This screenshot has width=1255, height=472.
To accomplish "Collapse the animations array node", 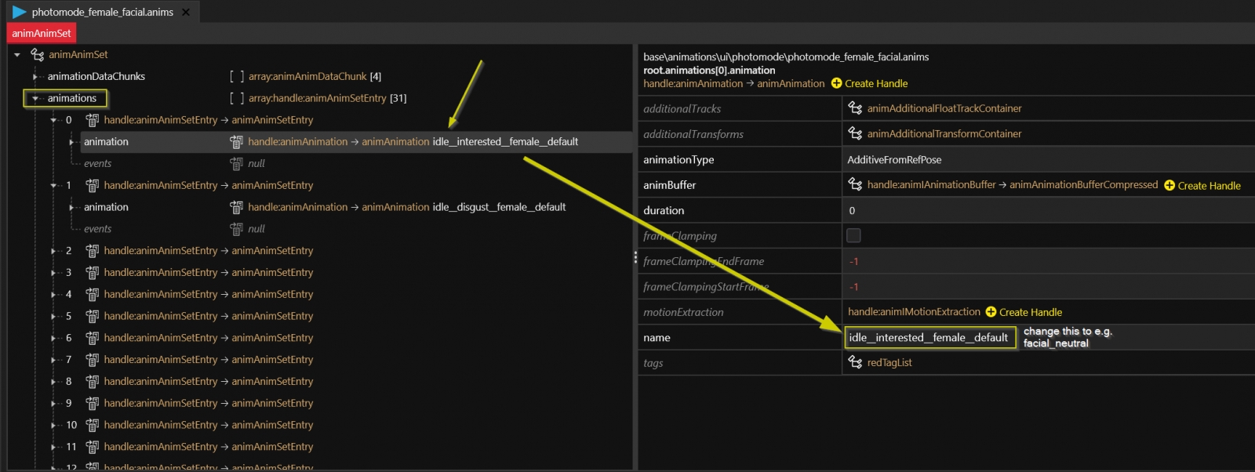I will (35, 99).
